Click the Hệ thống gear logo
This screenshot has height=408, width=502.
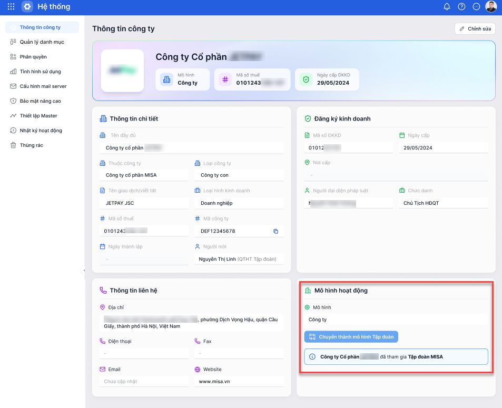(27, 7)
